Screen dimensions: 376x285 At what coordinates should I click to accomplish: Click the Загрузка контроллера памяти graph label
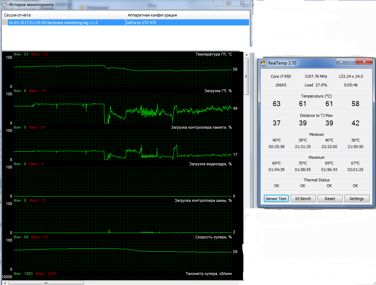click(x=201, y=127)
